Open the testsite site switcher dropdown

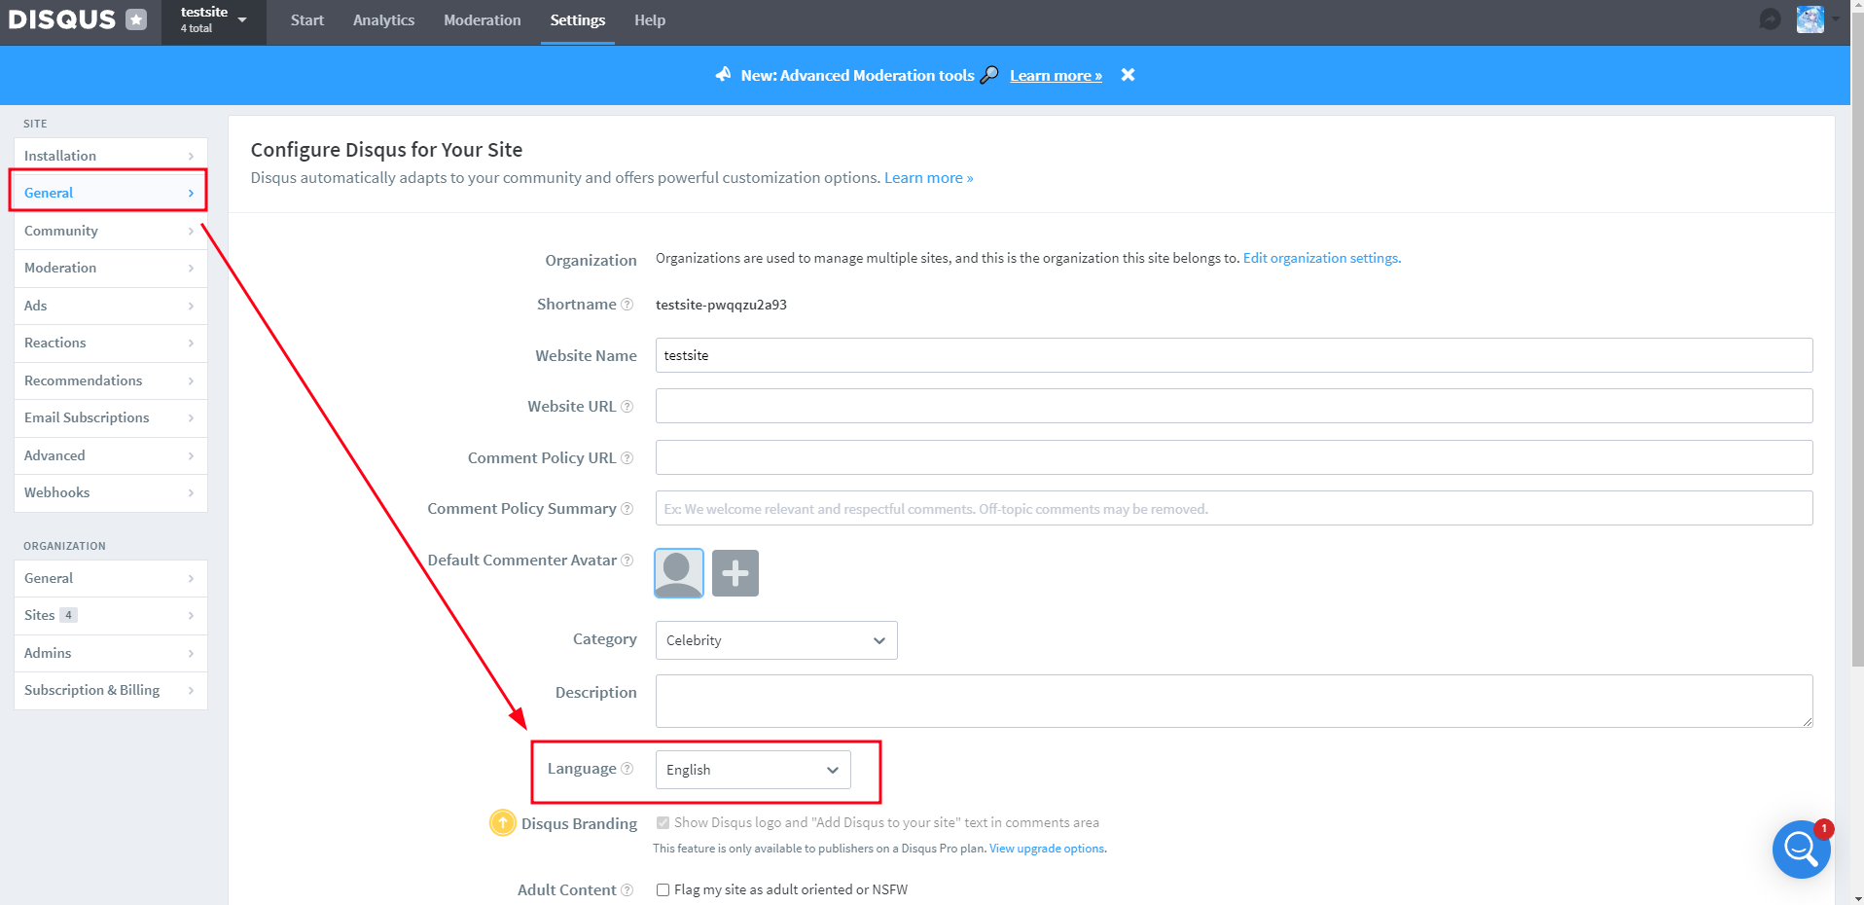pos(214,21)
